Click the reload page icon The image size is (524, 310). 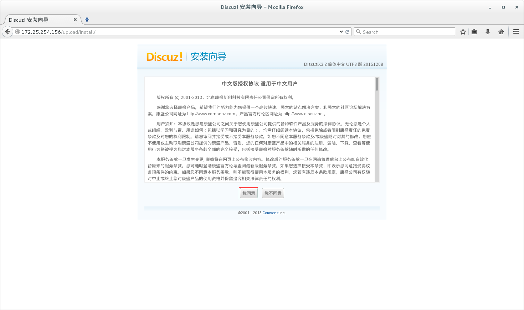click(347, 32)
